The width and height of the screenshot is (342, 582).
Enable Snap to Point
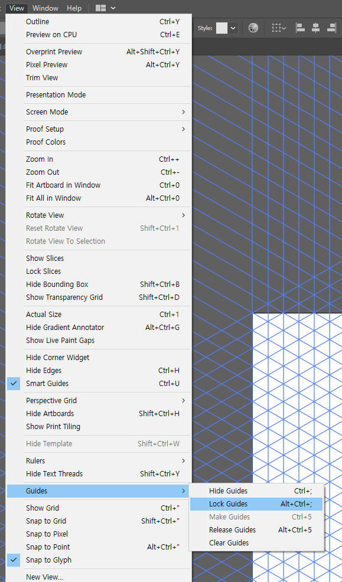[99, 547]
